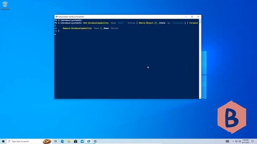Image resolution: width=257 pixels, height=144 pixels.
Task: Open File Explorer from the taskbar
Action: pos(69,141)
